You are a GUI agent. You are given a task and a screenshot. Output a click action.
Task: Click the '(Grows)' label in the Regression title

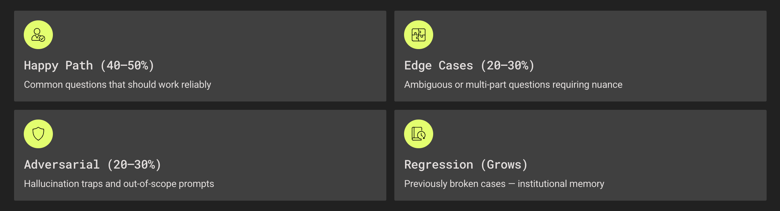[504, 165]
